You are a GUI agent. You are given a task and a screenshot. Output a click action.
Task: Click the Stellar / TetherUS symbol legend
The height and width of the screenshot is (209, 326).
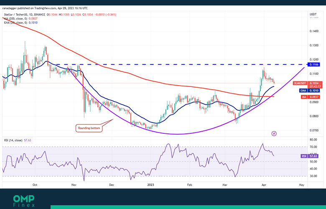(x=25, y=15)
